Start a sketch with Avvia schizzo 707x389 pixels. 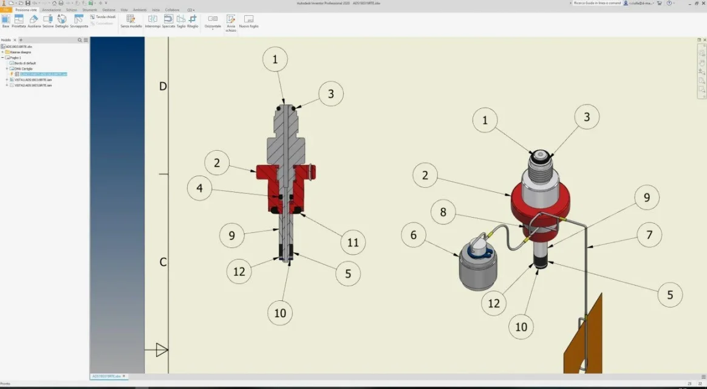point(231,23)
